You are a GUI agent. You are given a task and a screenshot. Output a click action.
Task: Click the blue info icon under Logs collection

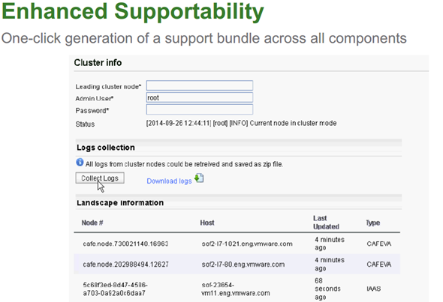point(80,163)
